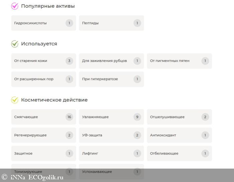Image resolution: width=234 pixels, height=182 pixels.
Task: Pick the Антиоксидант tag
Action: pos(179,135)
